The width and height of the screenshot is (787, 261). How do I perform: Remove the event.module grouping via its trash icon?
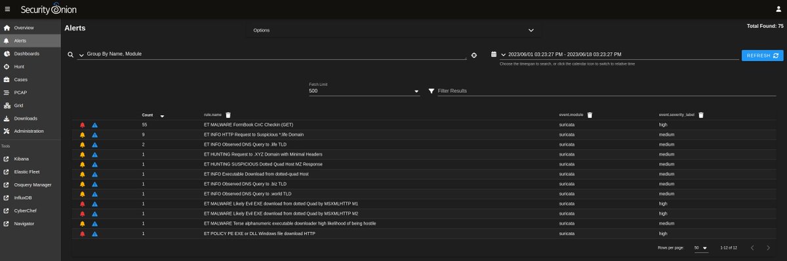pos(590,114)
